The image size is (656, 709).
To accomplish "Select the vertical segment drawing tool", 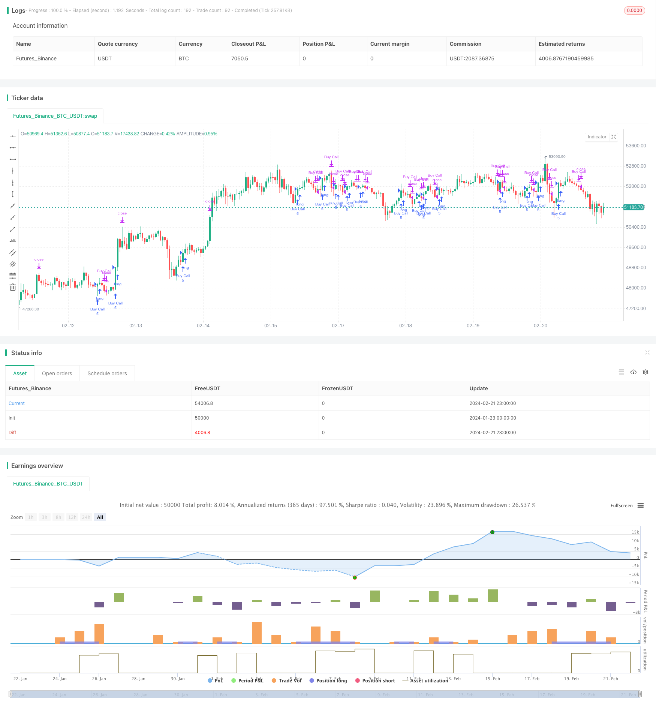I will 13,194.
